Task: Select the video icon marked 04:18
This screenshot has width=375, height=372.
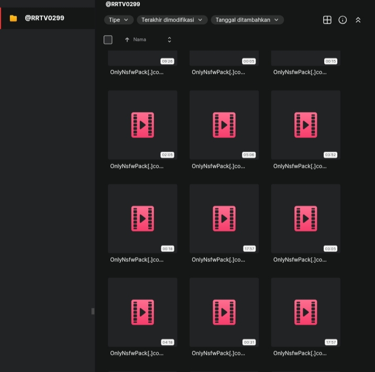Action: 142,312
